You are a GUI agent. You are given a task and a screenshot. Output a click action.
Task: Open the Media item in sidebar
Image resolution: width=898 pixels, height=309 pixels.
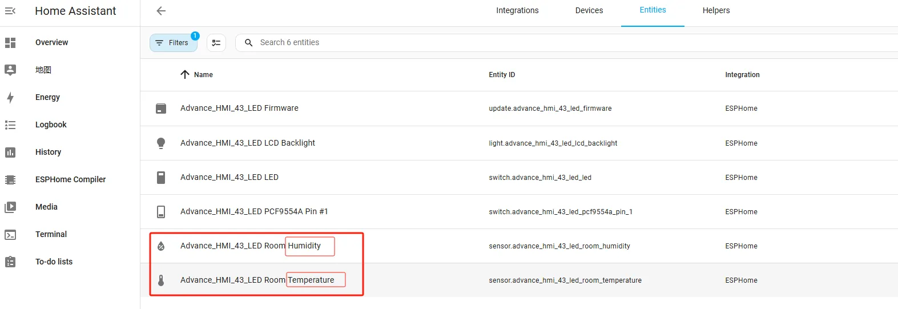[46, 207]
